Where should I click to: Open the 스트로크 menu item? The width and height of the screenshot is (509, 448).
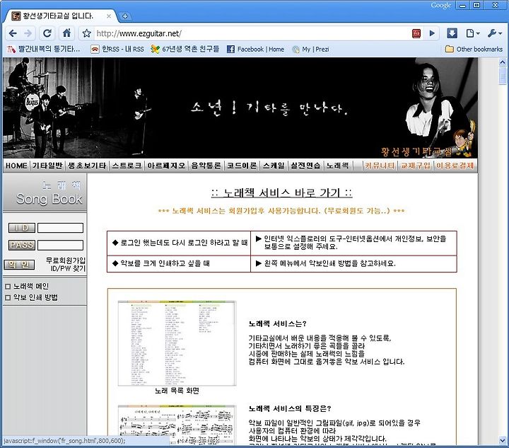[127, 166]
